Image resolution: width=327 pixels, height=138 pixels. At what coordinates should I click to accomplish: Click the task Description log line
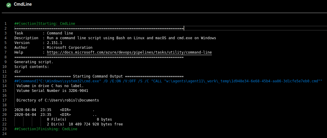pos(115,38)
